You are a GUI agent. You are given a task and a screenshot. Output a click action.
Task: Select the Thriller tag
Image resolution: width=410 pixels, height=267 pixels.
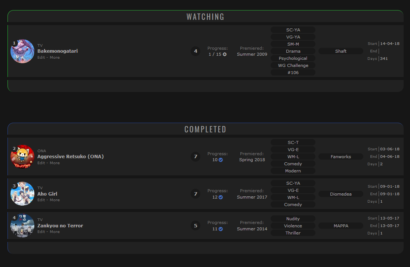(293, 233)
